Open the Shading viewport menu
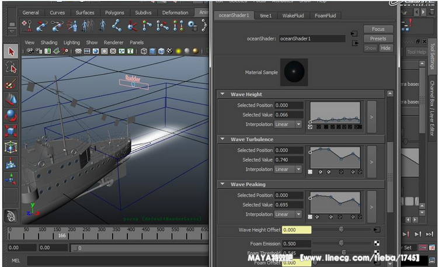 click(x=49, y=43)
